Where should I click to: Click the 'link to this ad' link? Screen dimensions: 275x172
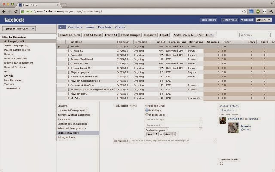coord(227,111)
